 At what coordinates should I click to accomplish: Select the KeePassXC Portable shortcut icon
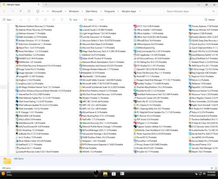click(x=17, y=145)
